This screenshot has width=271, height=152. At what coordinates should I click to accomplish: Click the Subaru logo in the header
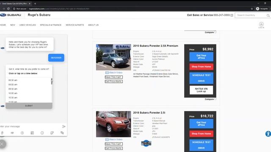pos(11,15)
